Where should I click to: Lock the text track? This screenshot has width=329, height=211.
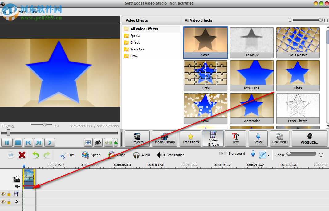pyautogui.click(x=9, y=202)
